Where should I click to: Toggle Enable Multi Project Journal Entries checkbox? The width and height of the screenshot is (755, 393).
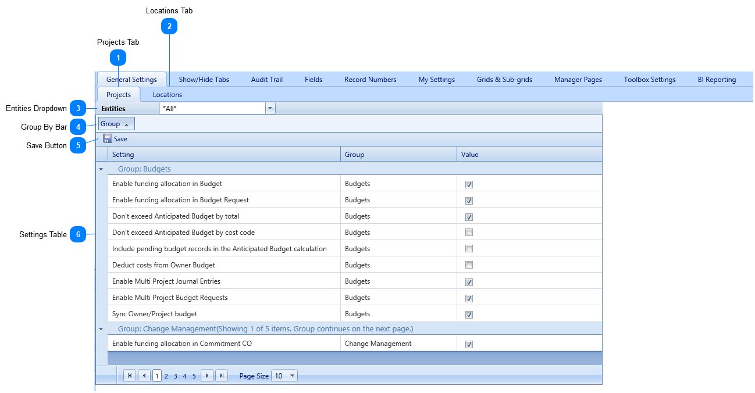click(x=469, y=282)
